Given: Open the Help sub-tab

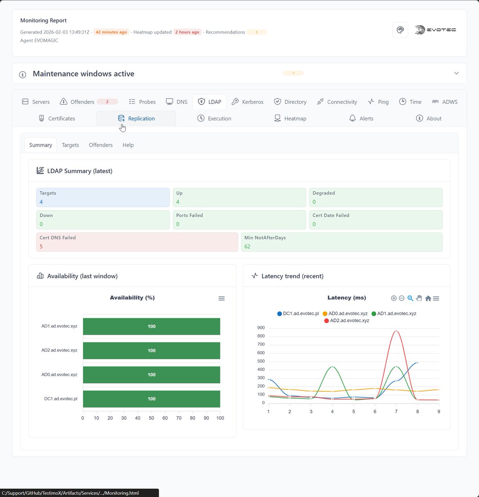Looking at the screenshot, I should (128, 145).
